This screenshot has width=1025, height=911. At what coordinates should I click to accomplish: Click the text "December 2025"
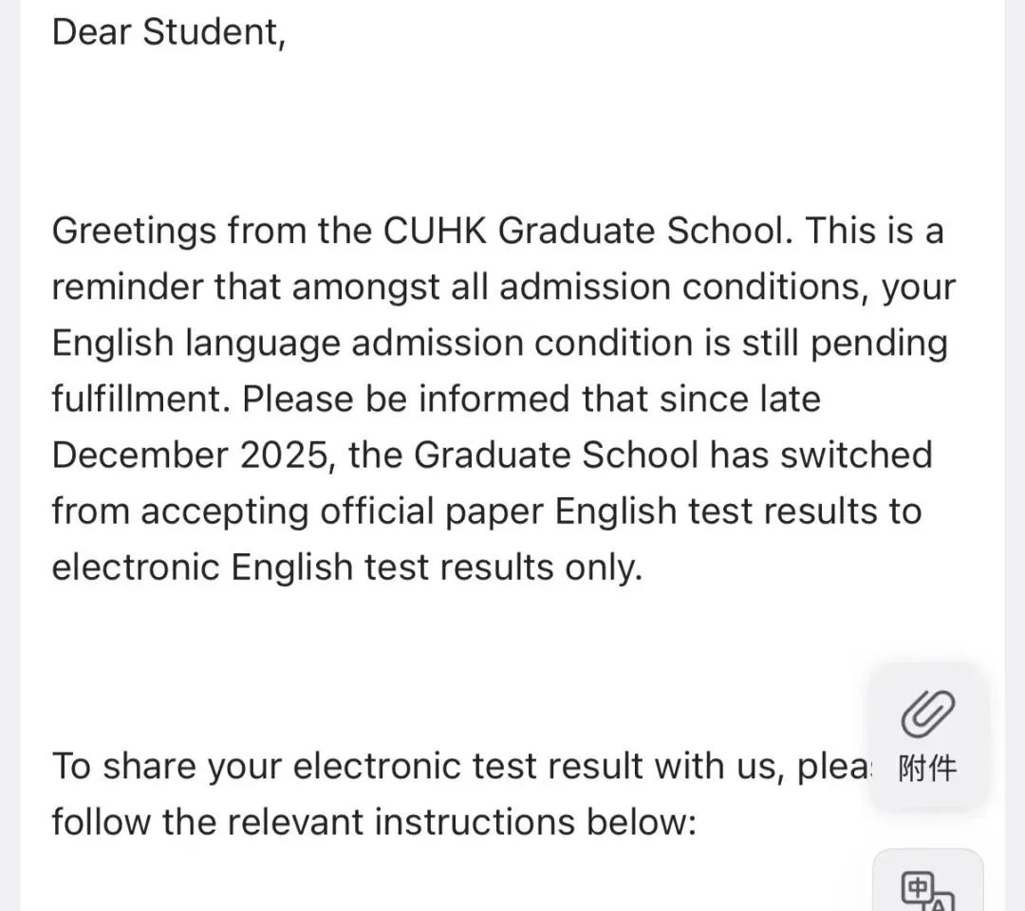189,455
